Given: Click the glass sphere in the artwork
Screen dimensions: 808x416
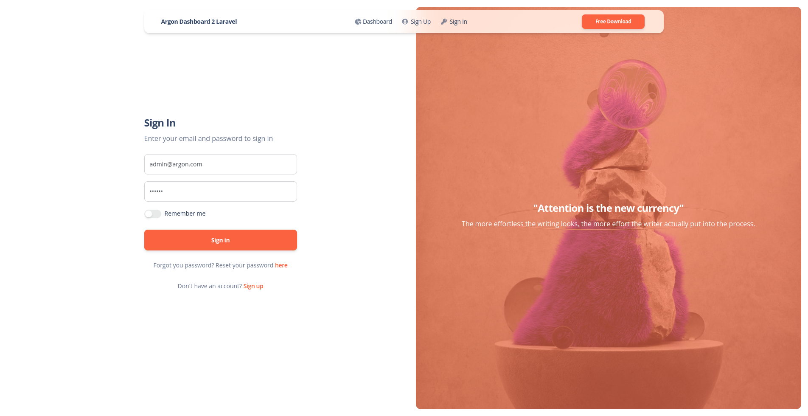Looking at the screenshot, I should tap(632, 94).
